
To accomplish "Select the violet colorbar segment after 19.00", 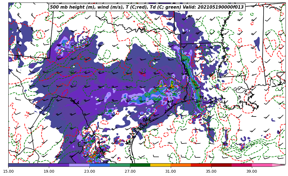I will [59, 165].
